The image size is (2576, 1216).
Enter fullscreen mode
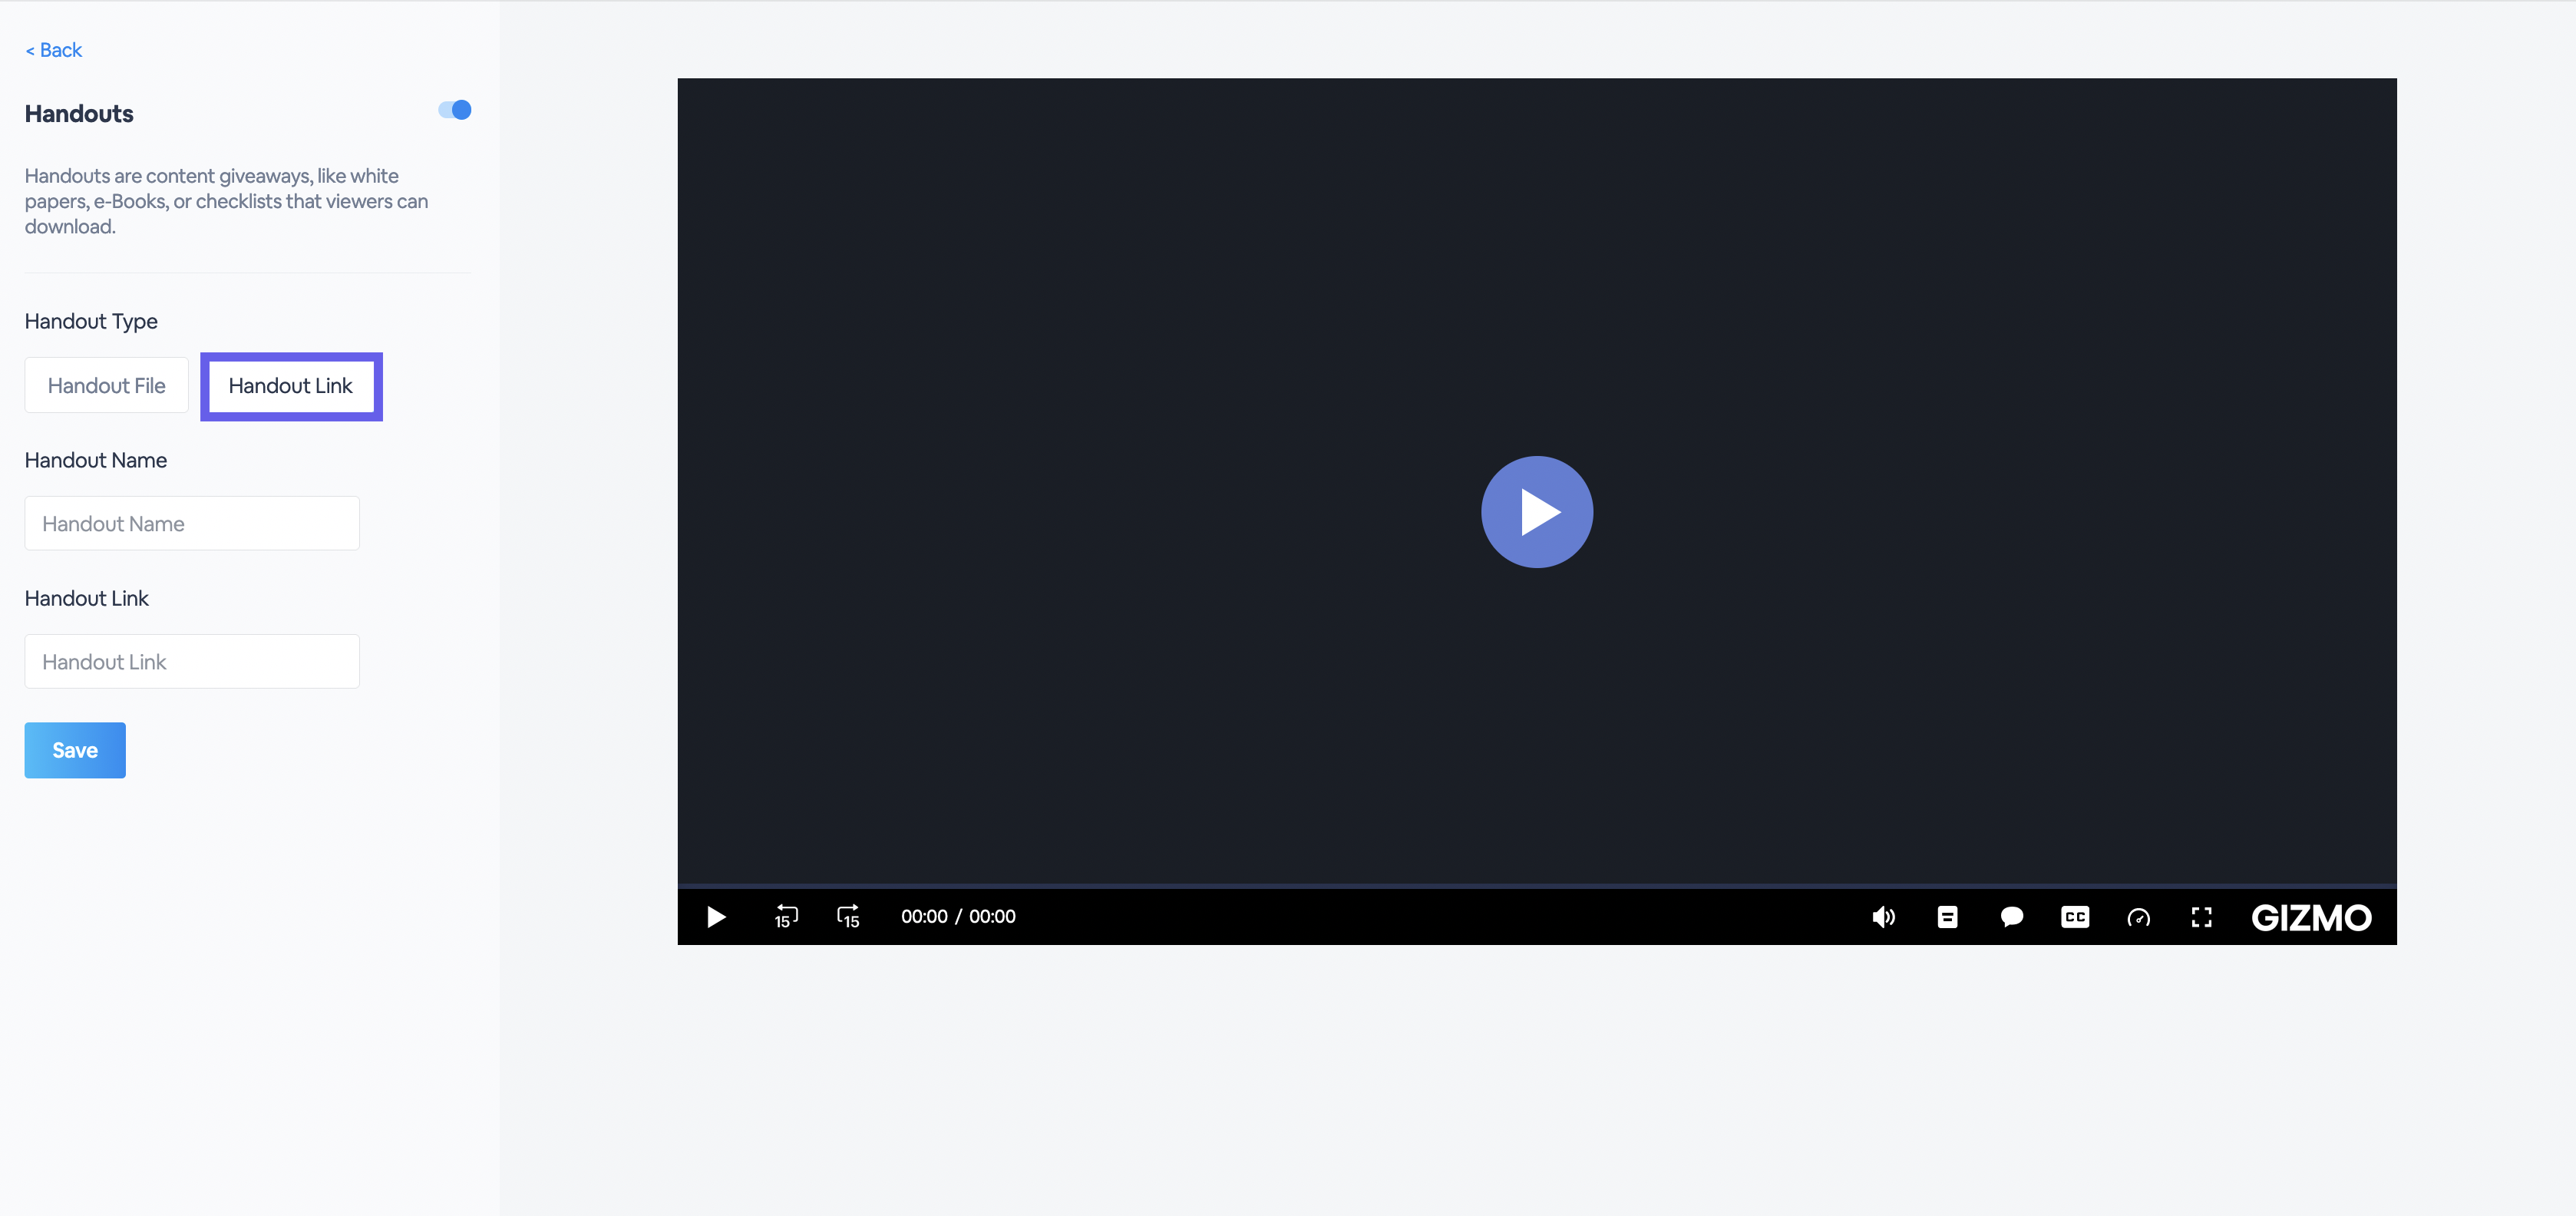point(2201,917)
